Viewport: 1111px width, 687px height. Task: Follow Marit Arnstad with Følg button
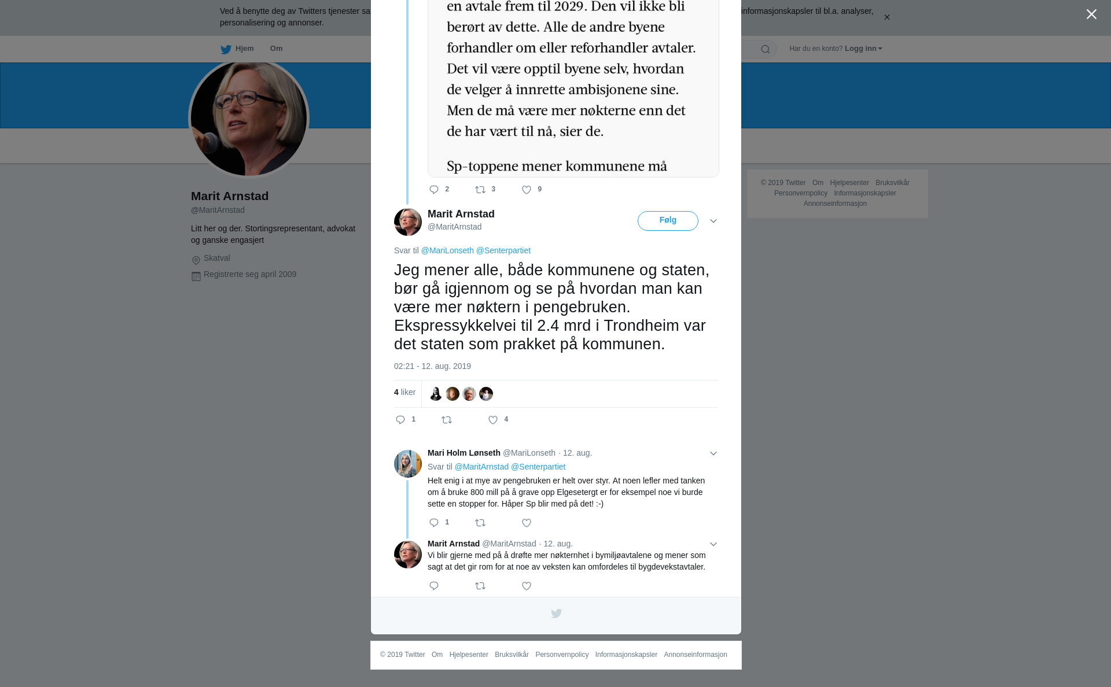668,221
